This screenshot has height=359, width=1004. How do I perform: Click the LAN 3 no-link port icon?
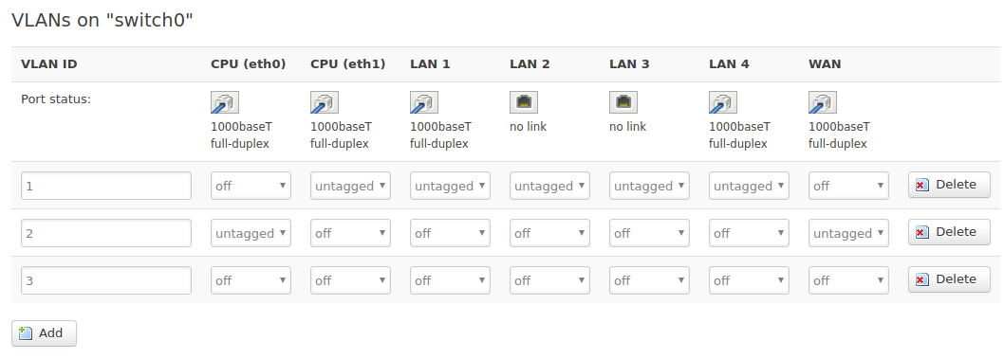point(623,102)
